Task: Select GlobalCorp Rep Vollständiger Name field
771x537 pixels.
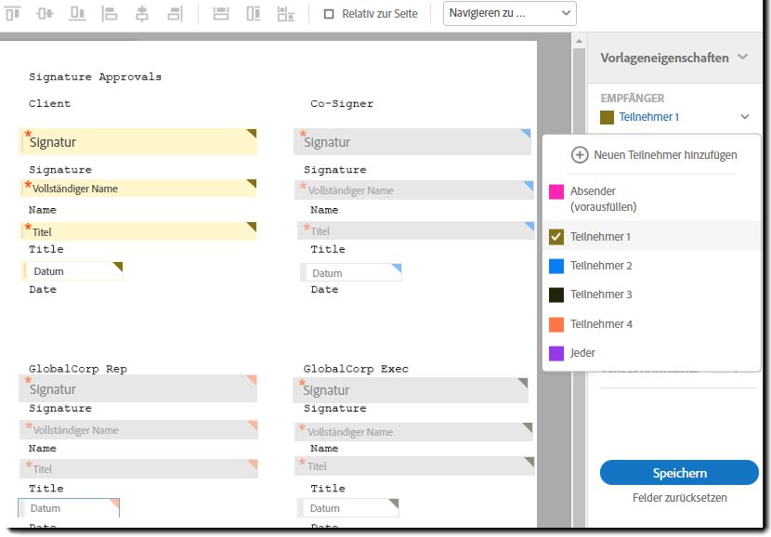Action: pos(138,430)
